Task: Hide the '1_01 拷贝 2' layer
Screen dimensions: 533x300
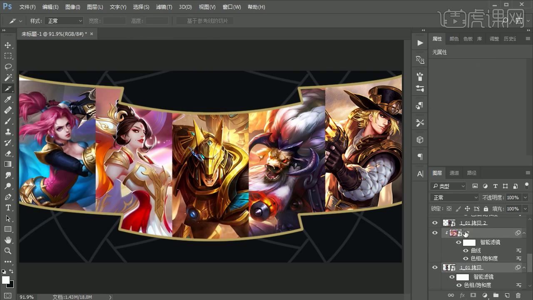Action: [435, 223]
